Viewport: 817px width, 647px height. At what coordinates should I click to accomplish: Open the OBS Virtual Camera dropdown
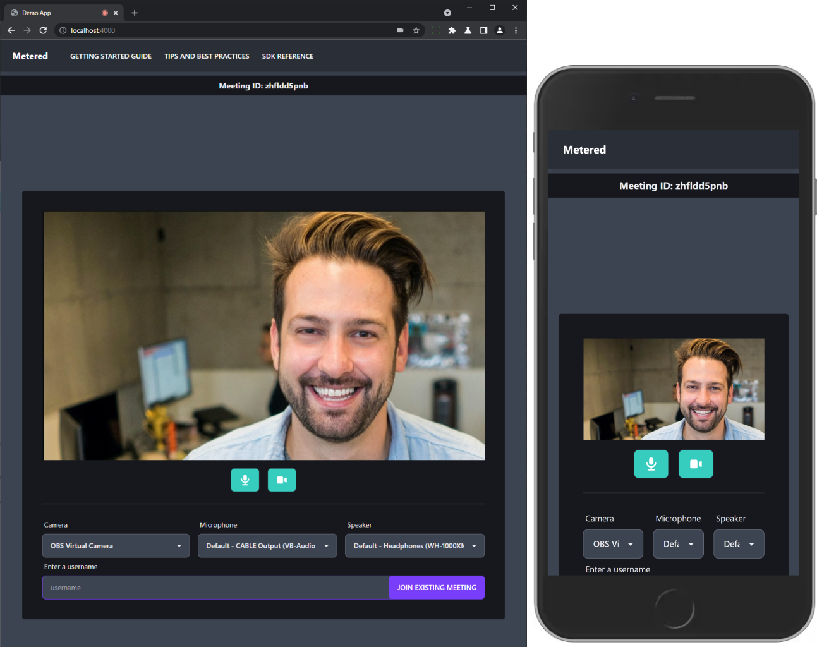point(116,546)
